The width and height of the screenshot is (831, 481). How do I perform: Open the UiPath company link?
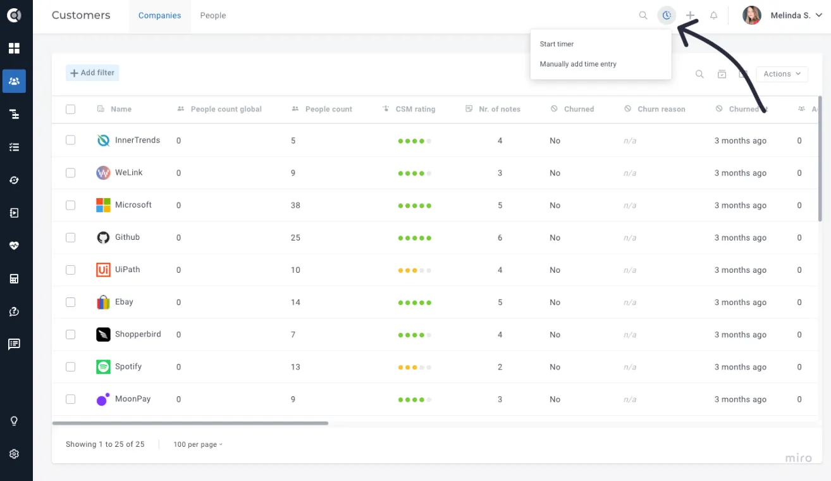[x=128, y=270]
